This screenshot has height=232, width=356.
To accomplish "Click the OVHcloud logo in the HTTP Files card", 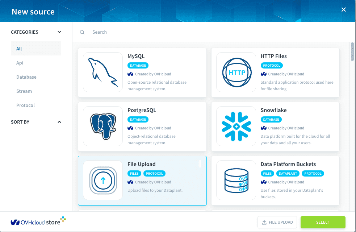I will click(x=264, y=74).
